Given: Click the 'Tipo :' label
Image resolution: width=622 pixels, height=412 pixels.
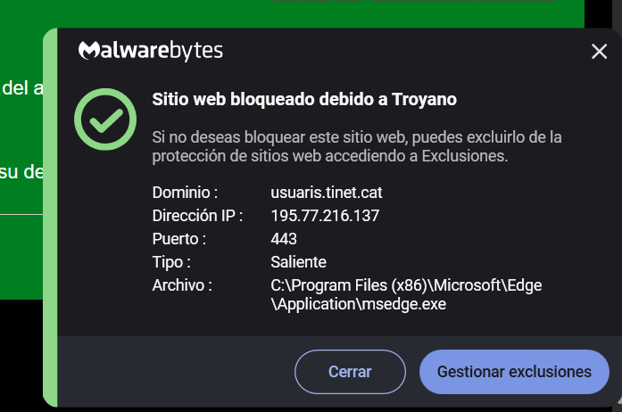Looking at the screenshot, I should 171,262.
